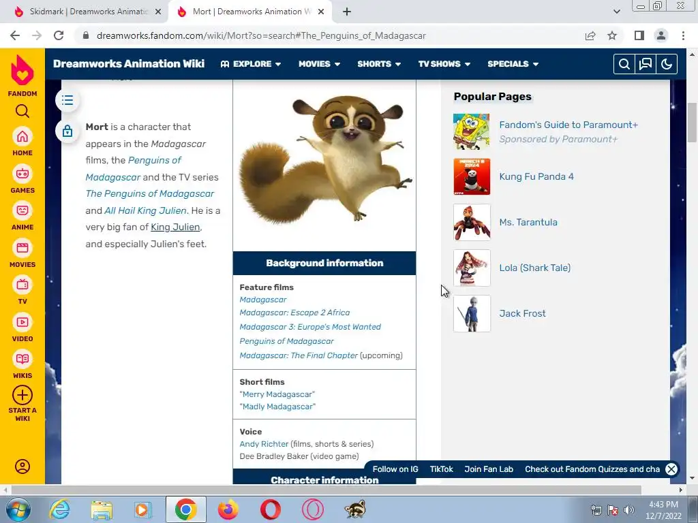Open the Madly Madagascar short link
Image resolution: width=698 pixels, height=523 pixels.
pos(277,407)
